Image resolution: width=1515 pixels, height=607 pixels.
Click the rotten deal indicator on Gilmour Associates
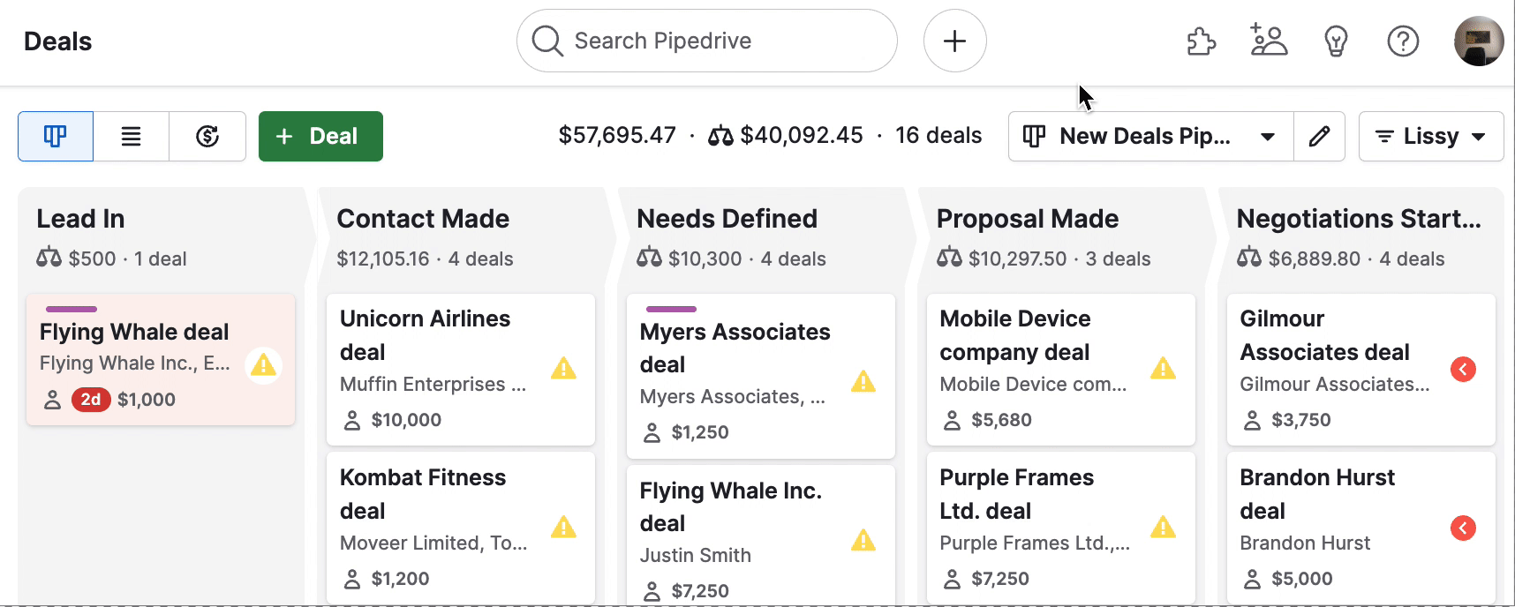(1463, 370)
